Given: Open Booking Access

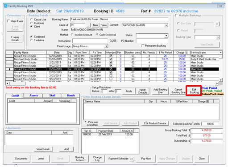Looking at the screenshot, I should (x=79, y=159).
